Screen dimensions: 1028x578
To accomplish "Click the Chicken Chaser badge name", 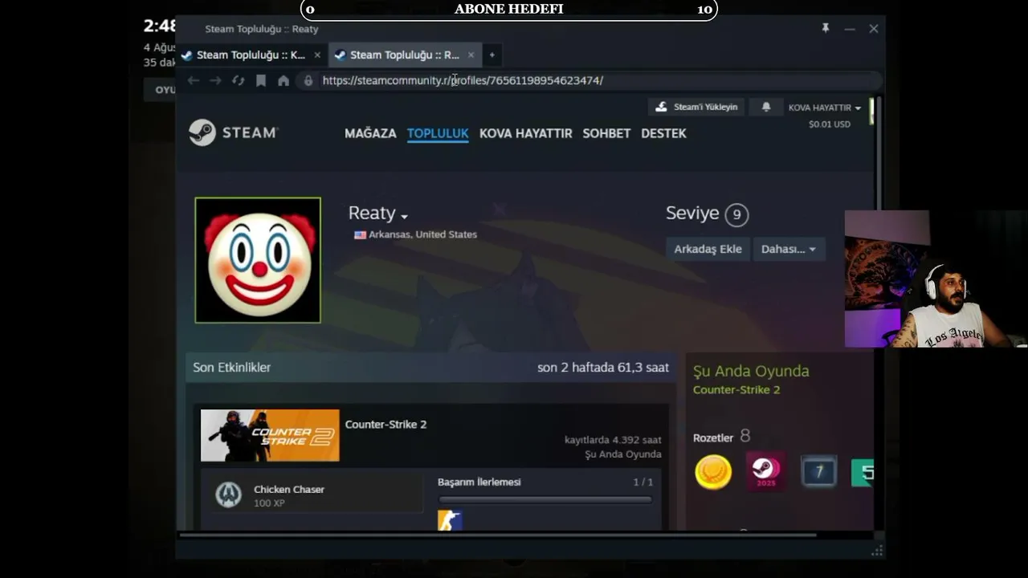I will (289, 489).
